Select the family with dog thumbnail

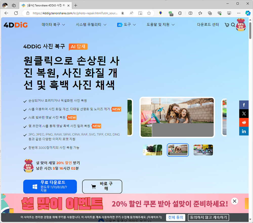tap(178, 150)
